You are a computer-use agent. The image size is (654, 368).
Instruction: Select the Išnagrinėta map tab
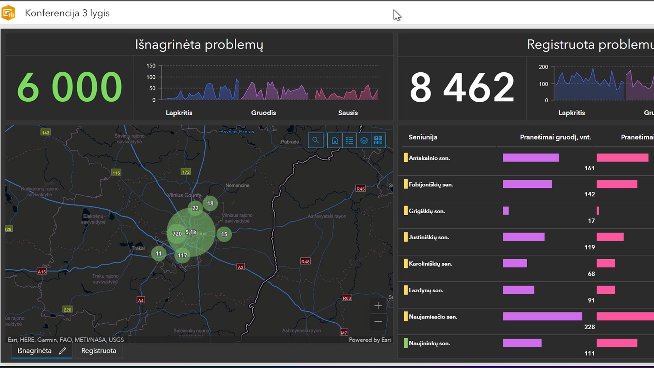[x=34, y=351]
